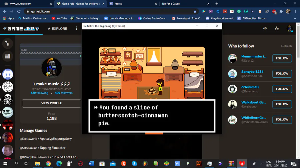Follow Meme master user

pos(282,58)
